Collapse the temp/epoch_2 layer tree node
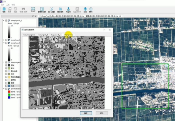 (3, 21)
